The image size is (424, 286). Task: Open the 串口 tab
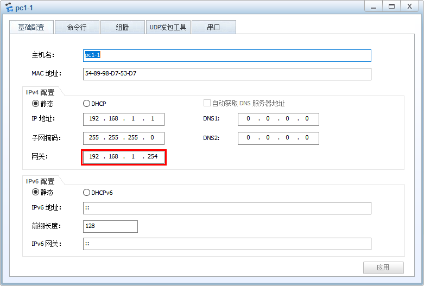(213, 27)
